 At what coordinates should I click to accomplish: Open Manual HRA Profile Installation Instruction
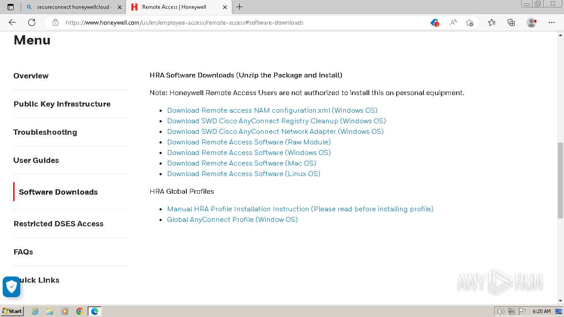coord(300,209)
